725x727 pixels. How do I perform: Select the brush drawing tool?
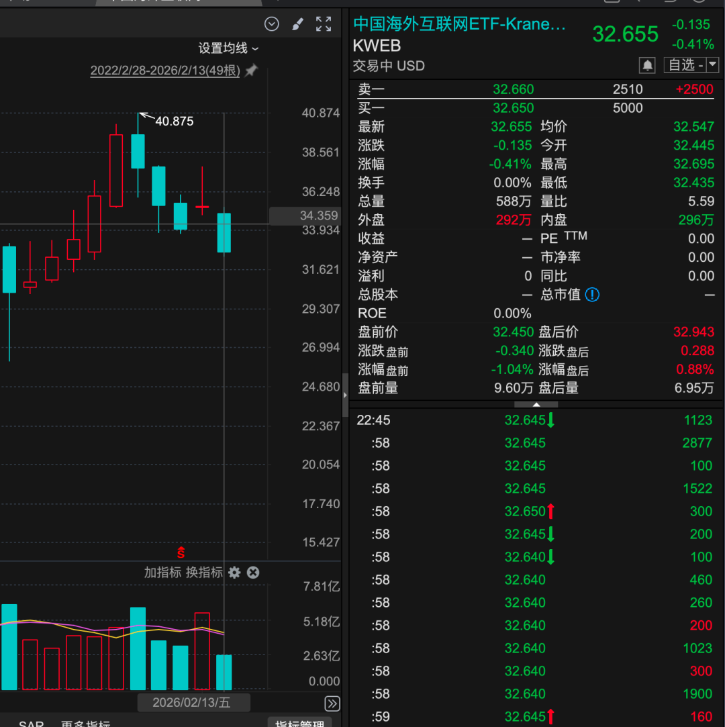297,23
